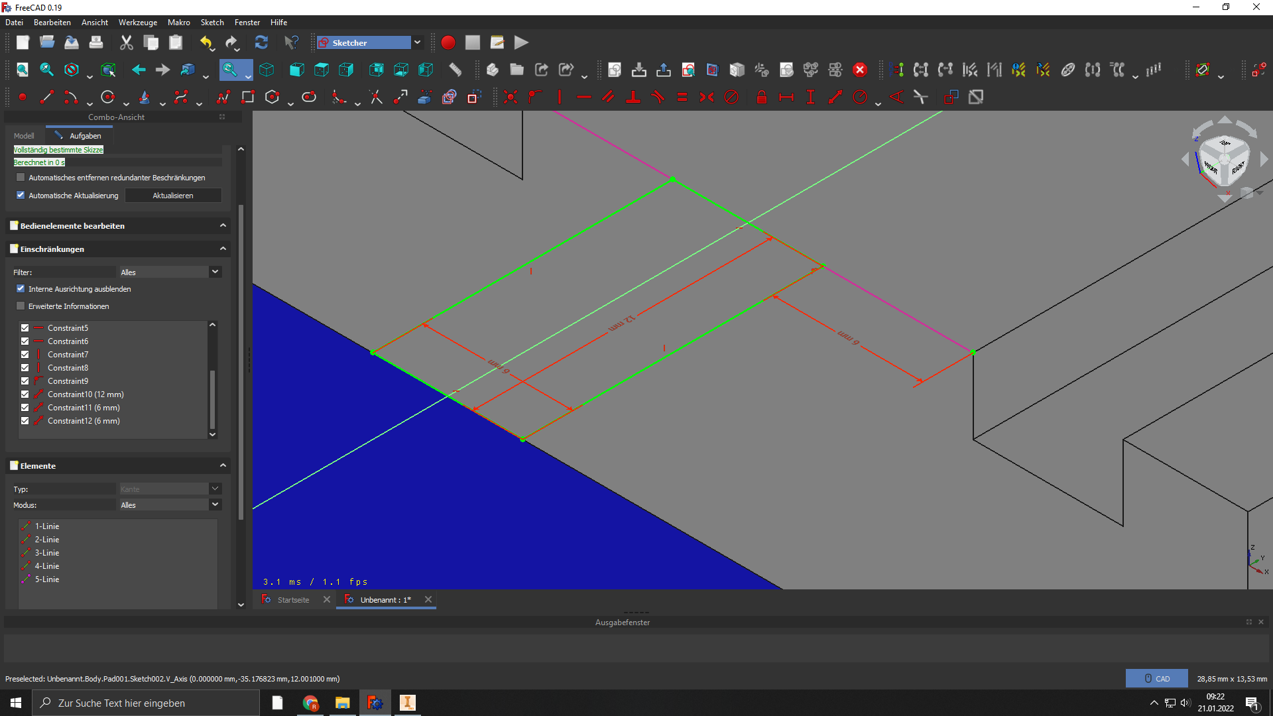Apply the Vertical distance constraint
Viewport: 1273px width, 716px height.
point(810,97)
